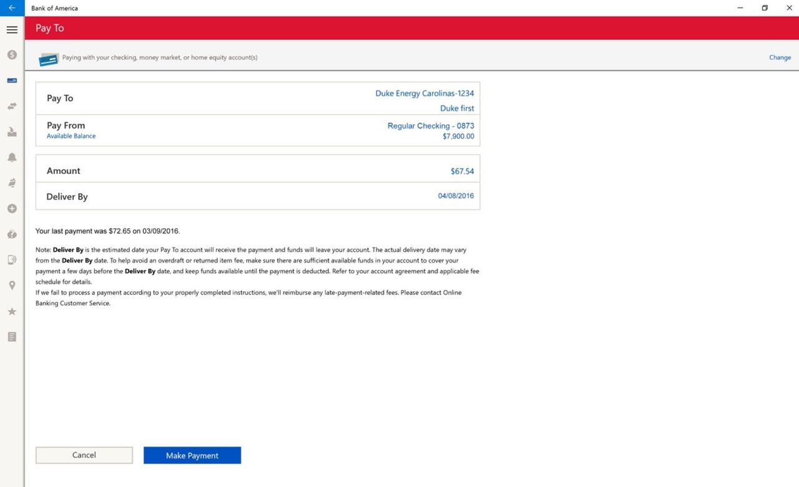Click the 04/08/2016 deliver by date
This screenshot has height=487, width=799.
(456, 196)
